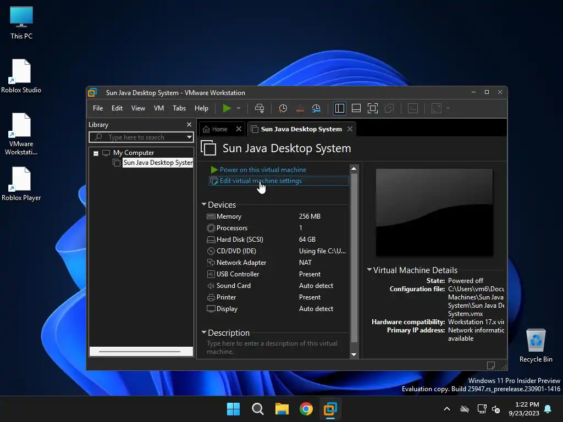The width and height of the screenshot is (563, 422).
Task: Open the Edit menu
Action: (x=117, y=108)
